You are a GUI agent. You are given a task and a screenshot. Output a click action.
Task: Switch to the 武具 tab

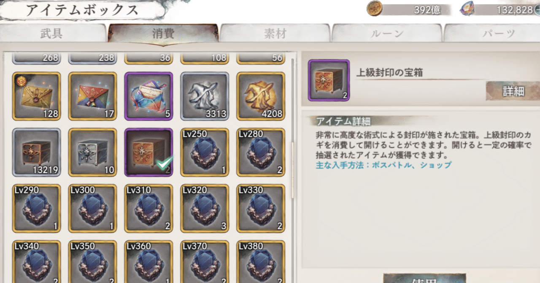[x=52, y=34]
